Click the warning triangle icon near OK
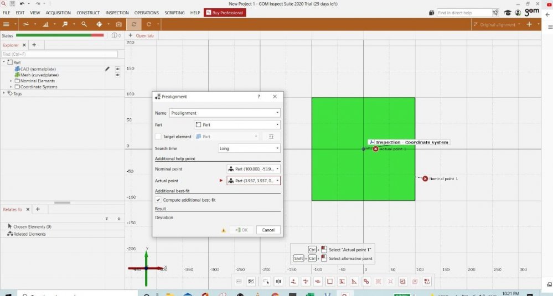This screenshot has height=296, width=553. click(x=223, y=230)
